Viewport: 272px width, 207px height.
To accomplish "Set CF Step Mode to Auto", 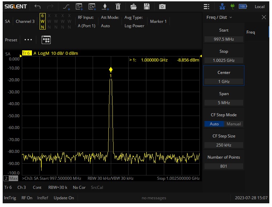I will tap(214, 124).
